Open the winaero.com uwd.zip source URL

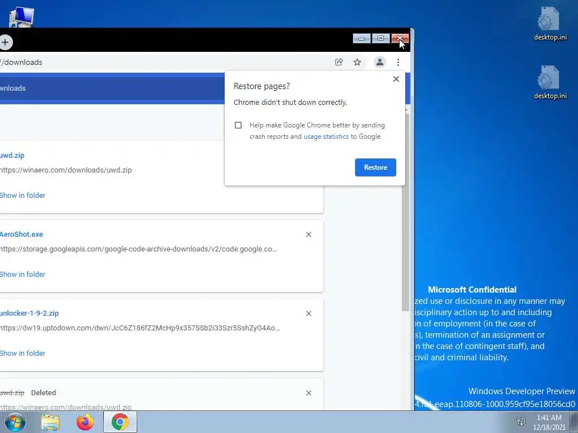[65, 170]
